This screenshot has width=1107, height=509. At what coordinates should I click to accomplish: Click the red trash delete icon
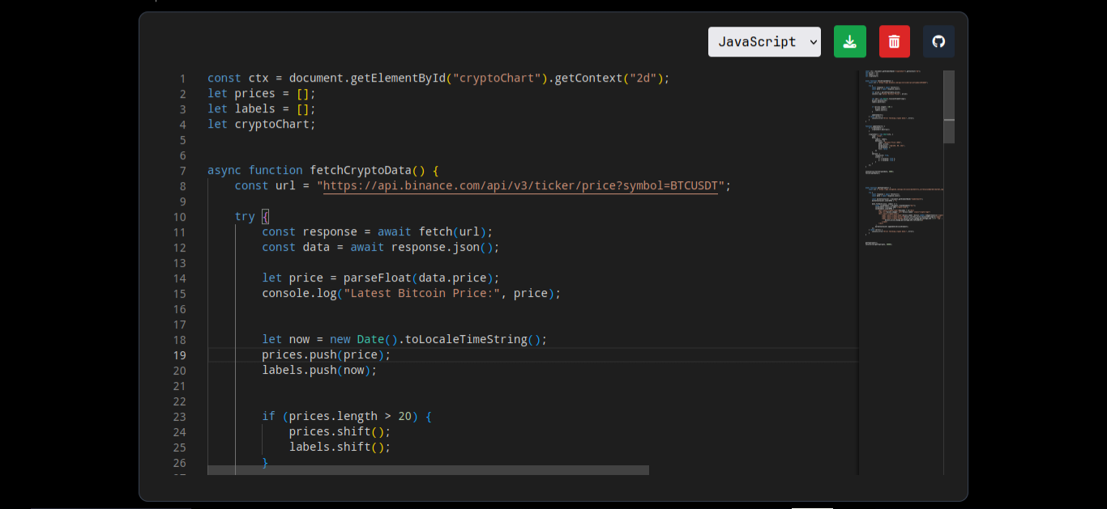[x=895, y=42]
